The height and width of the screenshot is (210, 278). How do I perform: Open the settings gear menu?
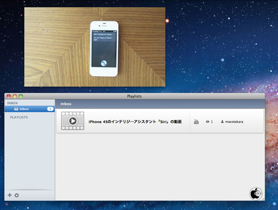(17, 195)
